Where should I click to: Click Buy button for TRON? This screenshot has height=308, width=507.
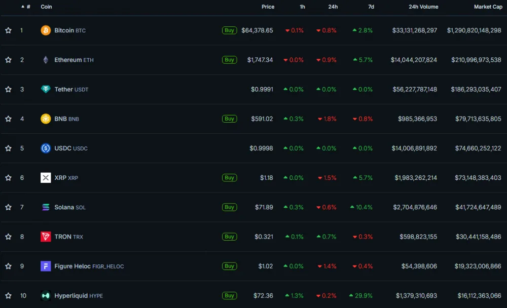tap(229, 237)
